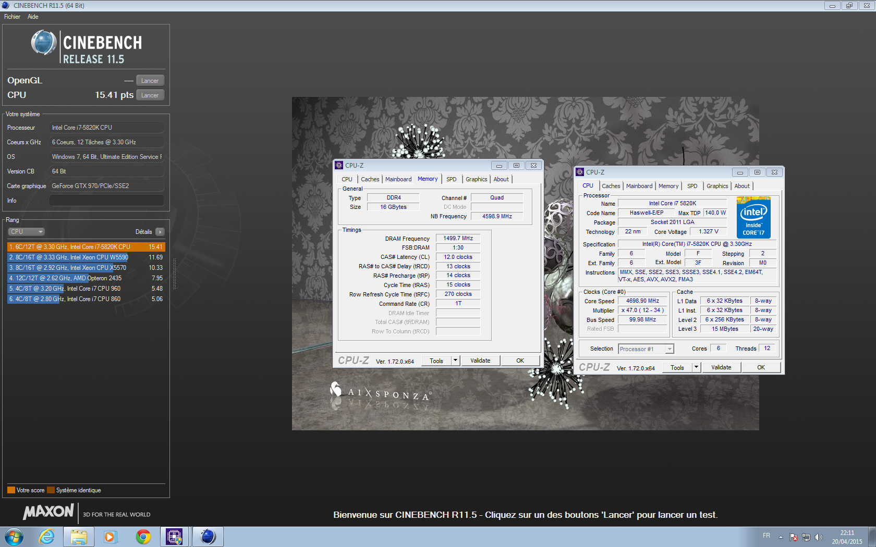Click the Action Center flag tray icon
This screenshot has height=547, width=876.
[794, 537]
